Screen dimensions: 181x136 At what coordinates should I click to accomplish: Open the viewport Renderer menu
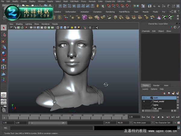click(x=46, y=24)
